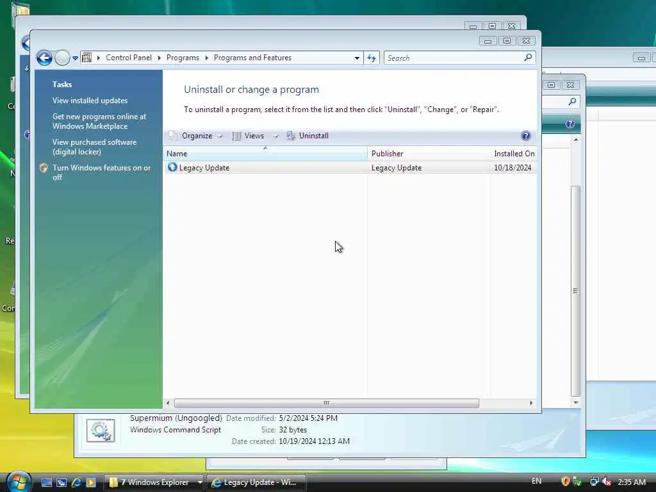Select Programs and Features breadcrumb
Image resolution: width=656 pixels, height=492 pixels.
coord(252,58)
